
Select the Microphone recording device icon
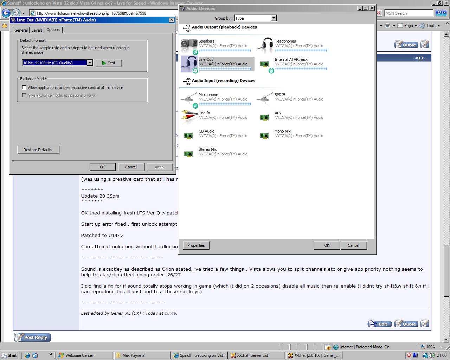click(x=189, y=99)
